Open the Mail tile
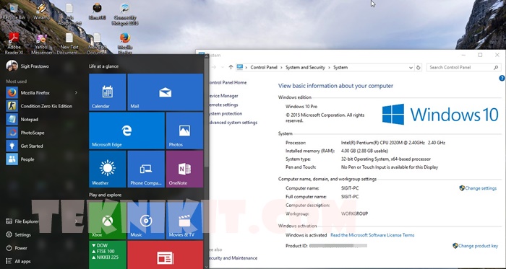Screen dimensions: 506x269 166,92
